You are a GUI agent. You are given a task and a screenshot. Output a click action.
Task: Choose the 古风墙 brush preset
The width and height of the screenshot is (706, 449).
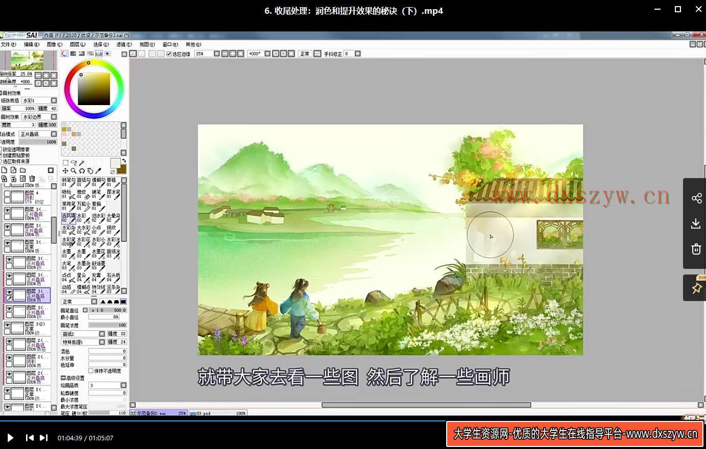coord(69,218)
